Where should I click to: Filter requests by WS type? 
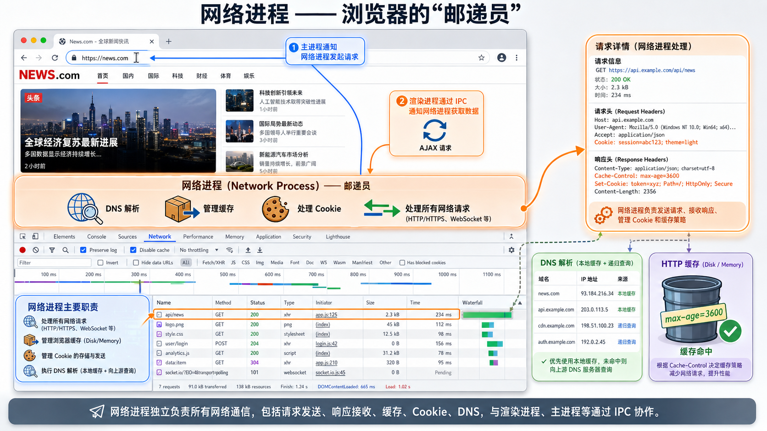point(323,262)
